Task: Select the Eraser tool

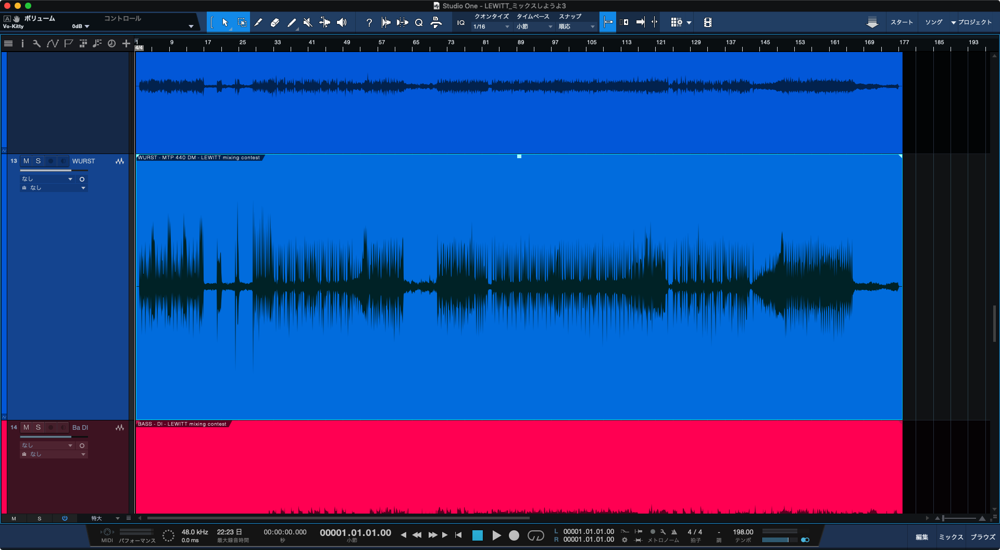Action: point(275,22)
